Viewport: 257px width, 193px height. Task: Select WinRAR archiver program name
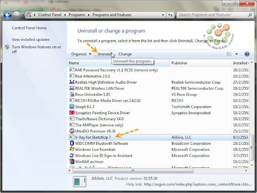click(x=89, y=162)
